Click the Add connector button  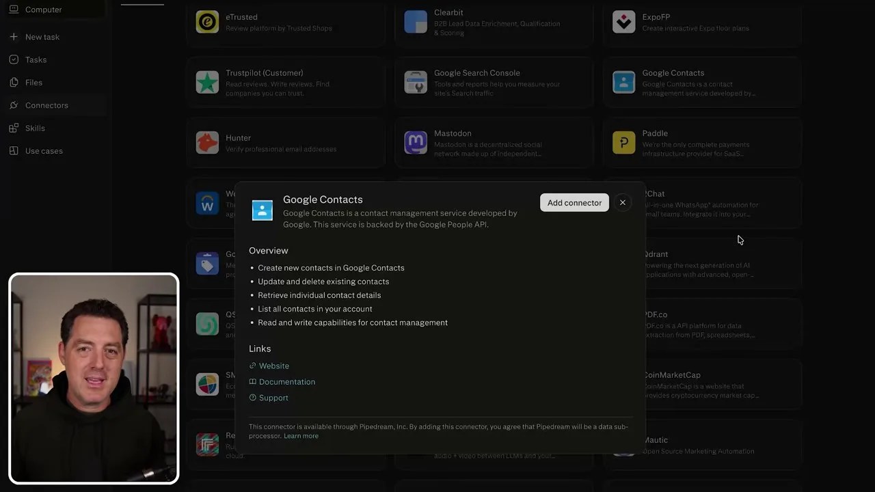click(x=574, y=202)
